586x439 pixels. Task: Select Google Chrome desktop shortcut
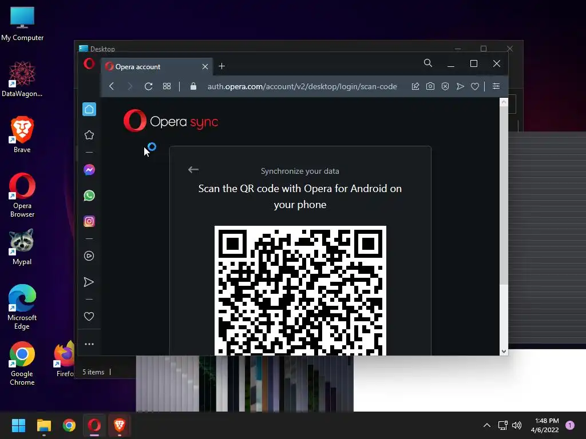(22, 363)
